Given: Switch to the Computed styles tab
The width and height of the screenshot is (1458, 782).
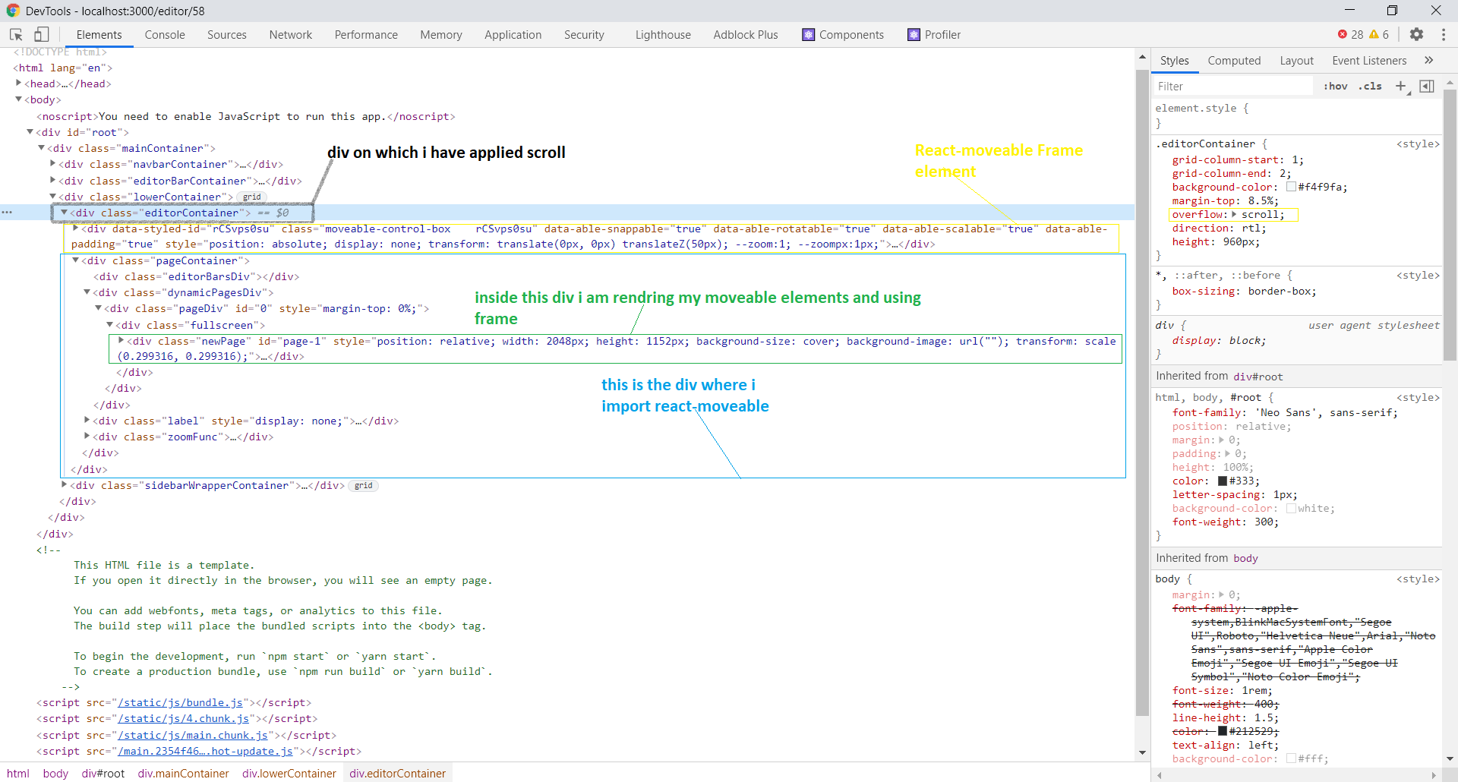Looking at the screenshot, I should 1234,61.
